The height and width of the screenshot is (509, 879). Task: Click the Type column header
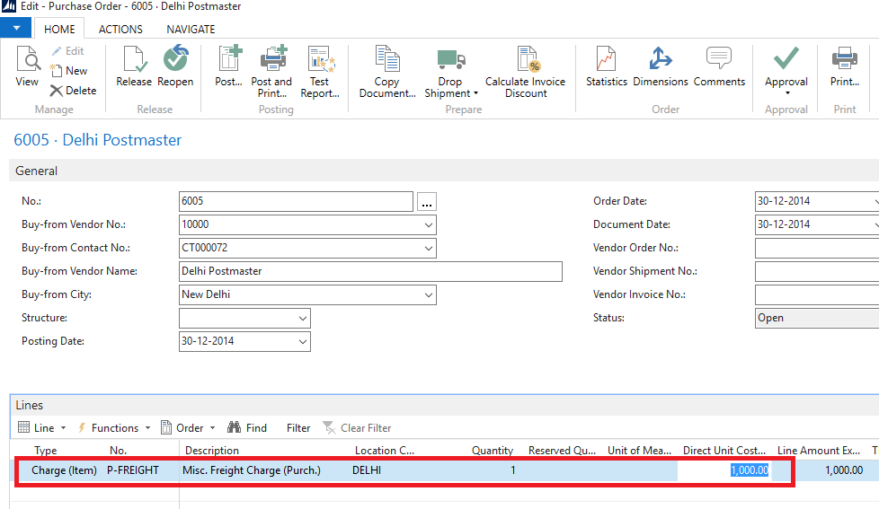[x=46, y=451]
